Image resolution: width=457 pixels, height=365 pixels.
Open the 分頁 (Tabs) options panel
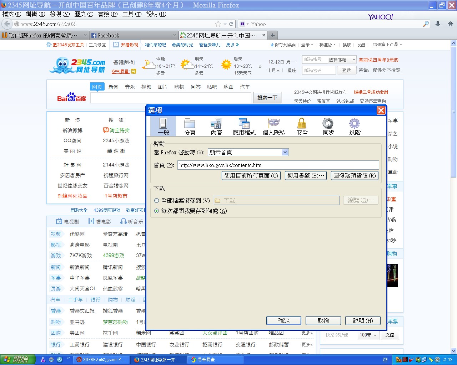190,127
